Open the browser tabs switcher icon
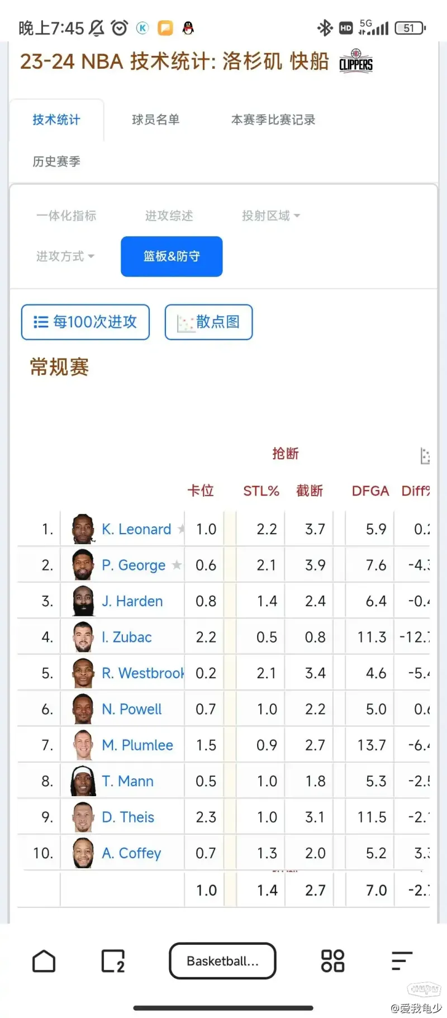Viewport: 447px width, 1018px height. 113,961
